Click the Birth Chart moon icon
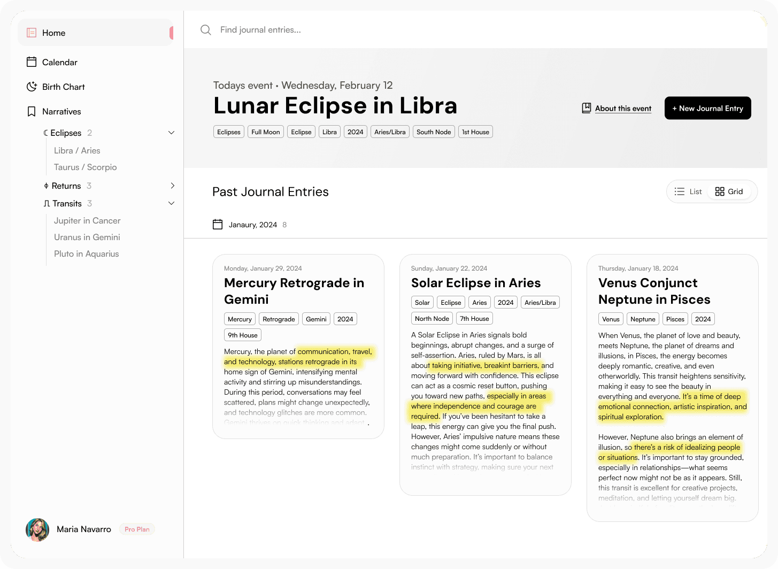Viewport: 778px width, 569px height. 32,87
